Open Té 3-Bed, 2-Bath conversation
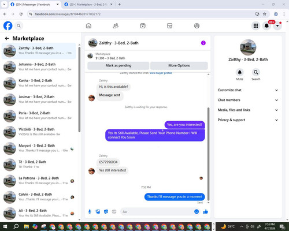The image size is (289, 231). 39,165
